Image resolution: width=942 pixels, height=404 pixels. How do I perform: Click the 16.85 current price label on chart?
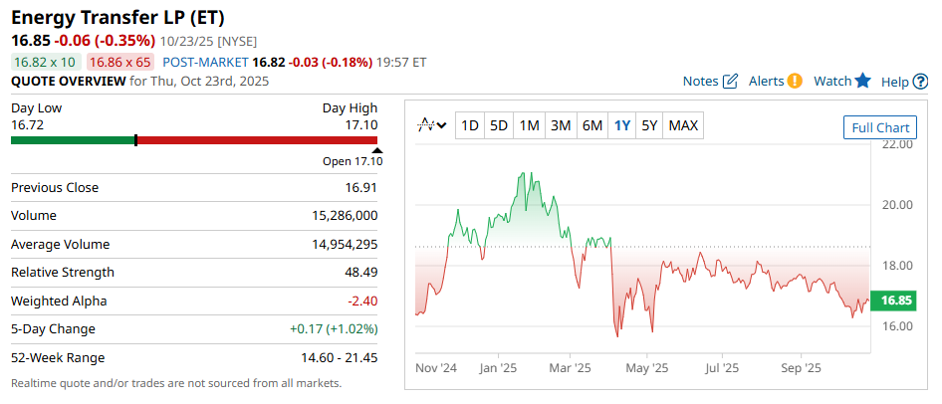click(x=892, y=301)
